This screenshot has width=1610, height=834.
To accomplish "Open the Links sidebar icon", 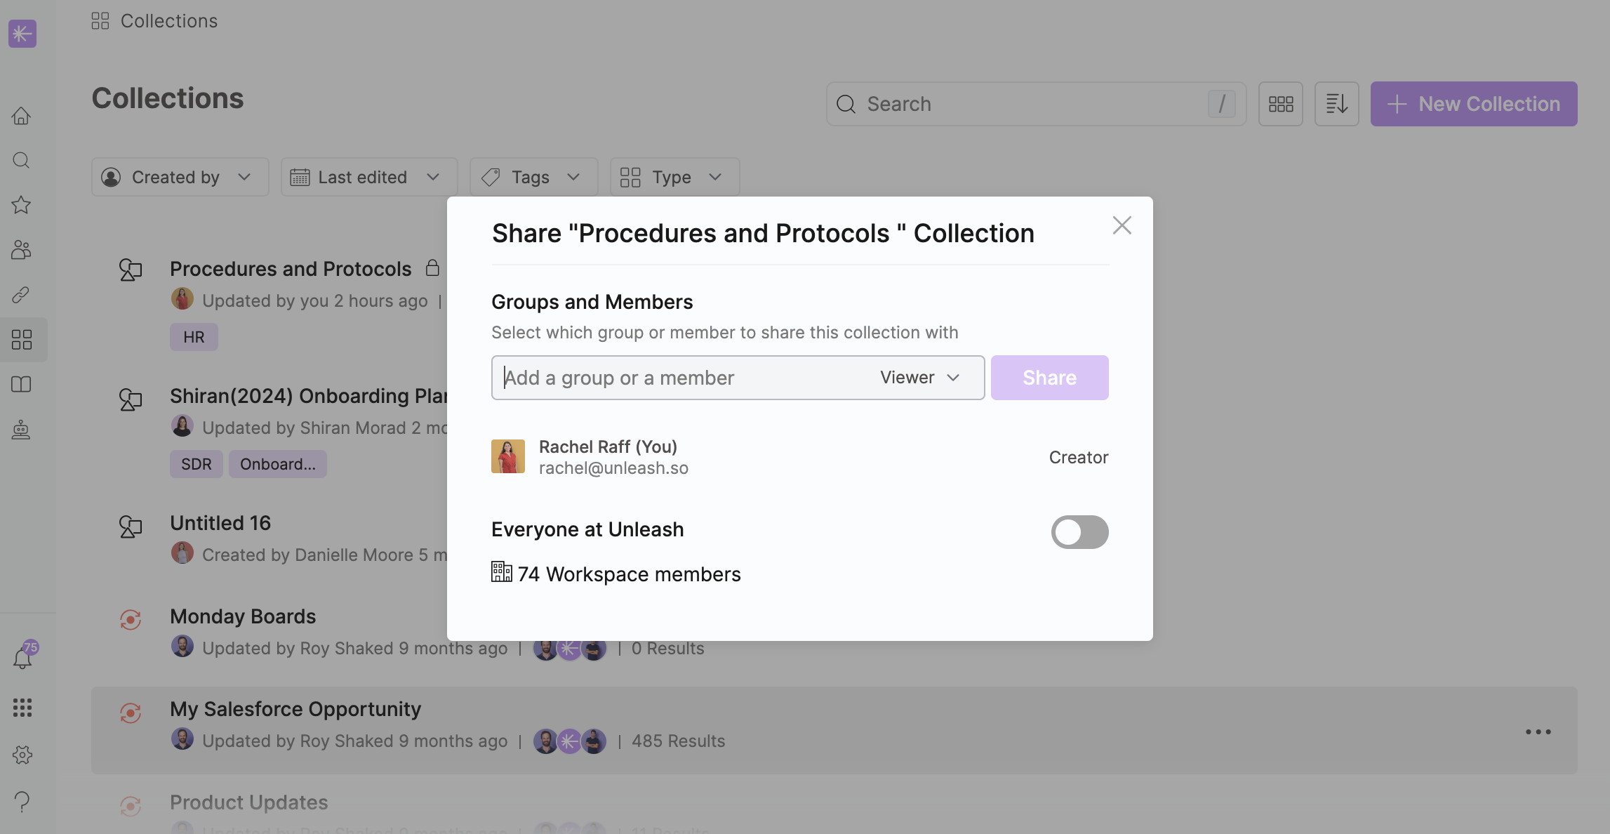I will click(22, 295).
